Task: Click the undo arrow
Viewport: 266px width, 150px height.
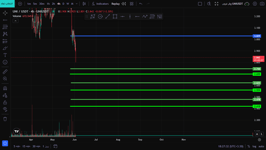Action: click(141, 4)
